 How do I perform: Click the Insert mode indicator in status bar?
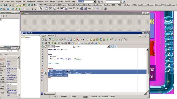(74, 97)
